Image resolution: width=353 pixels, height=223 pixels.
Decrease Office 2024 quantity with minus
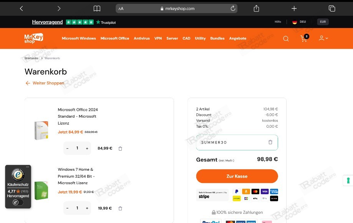tap(67, 148)
